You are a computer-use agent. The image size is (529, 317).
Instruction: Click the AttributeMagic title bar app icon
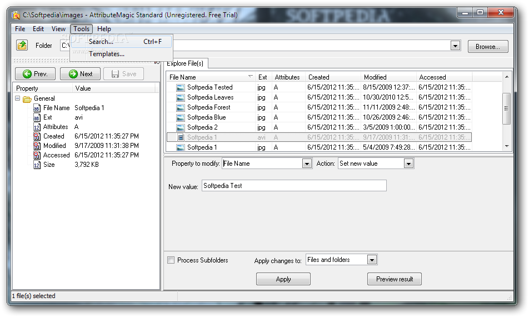(x=16, y=15)
